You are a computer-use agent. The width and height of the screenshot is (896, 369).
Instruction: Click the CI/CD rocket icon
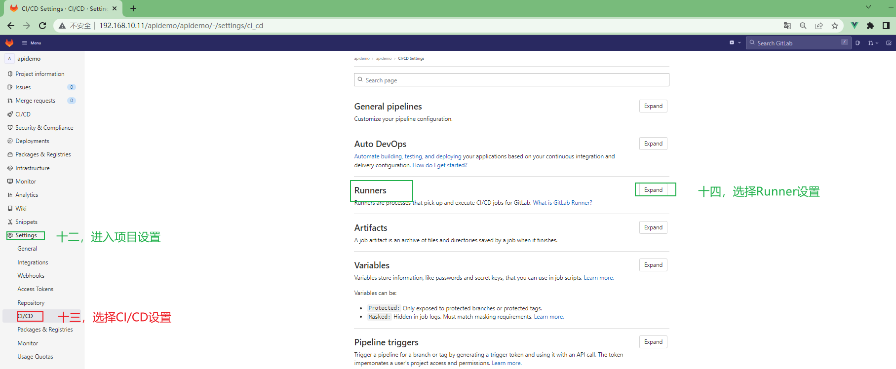pos(10,114)
